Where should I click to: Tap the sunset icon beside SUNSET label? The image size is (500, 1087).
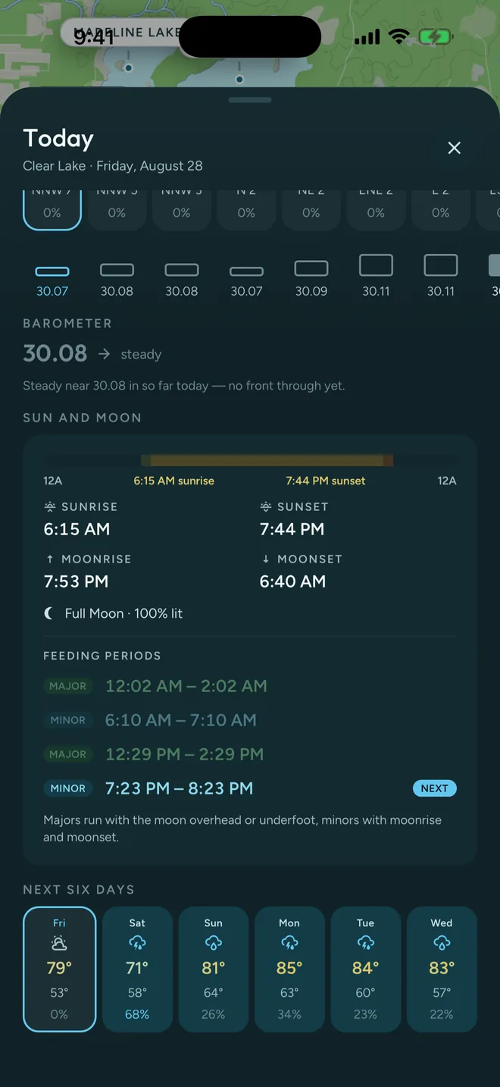pos(266,506)
